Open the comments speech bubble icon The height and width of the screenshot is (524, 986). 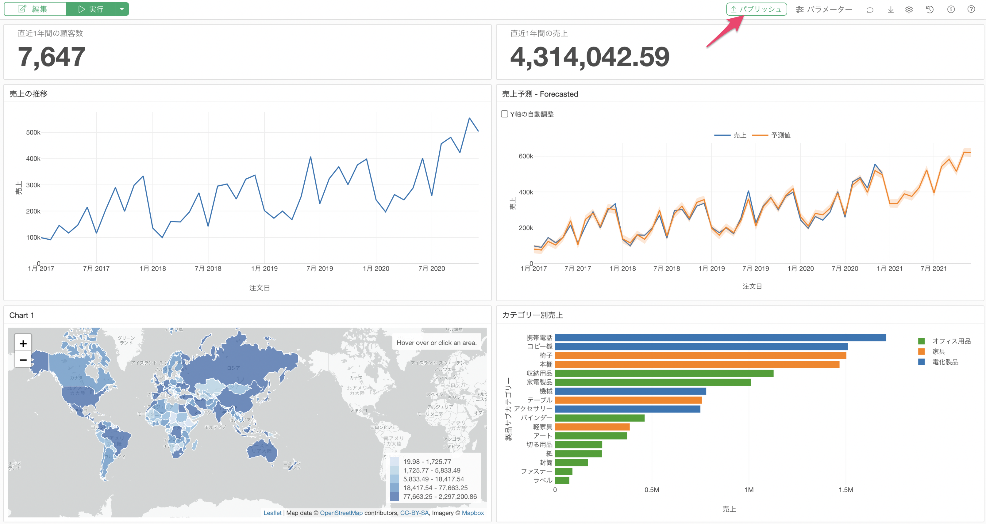[x=870, y=10]
